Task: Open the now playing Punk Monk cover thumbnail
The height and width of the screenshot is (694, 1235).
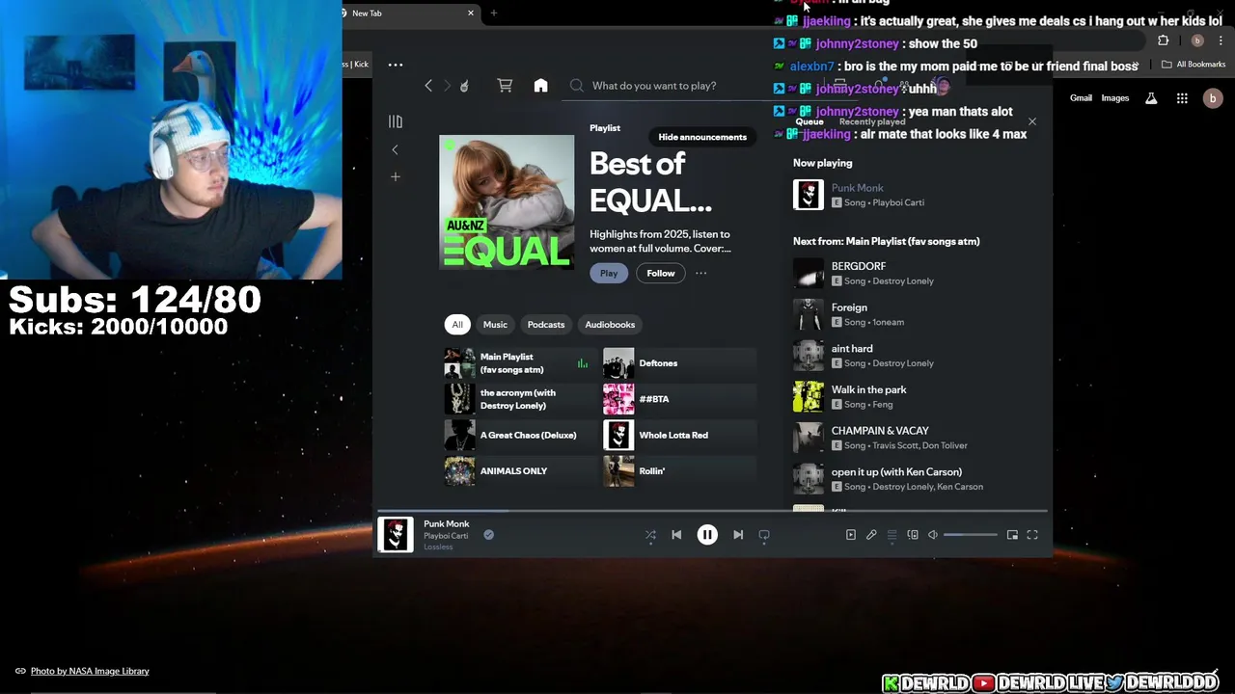Action: click(x=396, y=535)
